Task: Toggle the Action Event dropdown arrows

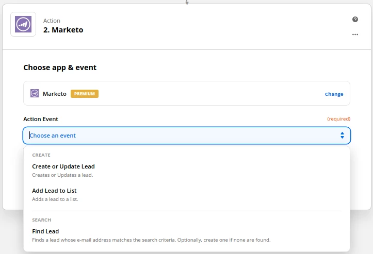Action: (342, 136)
